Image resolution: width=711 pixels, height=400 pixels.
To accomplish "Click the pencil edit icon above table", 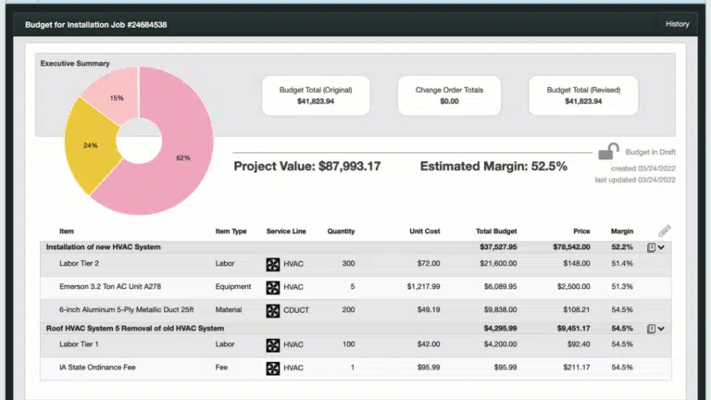I will click(664, 231).
